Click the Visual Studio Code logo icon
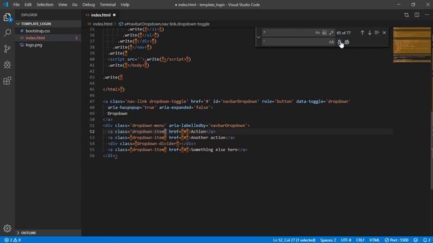Screen dimensions: 433x243 [5, 5]
